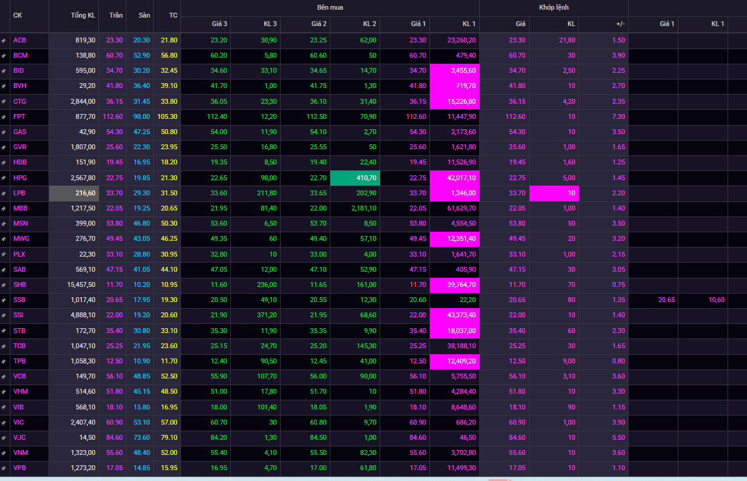747x481 pixels.
Task: Toggle the pin beside MBB
Action: [x=4, y=209]
